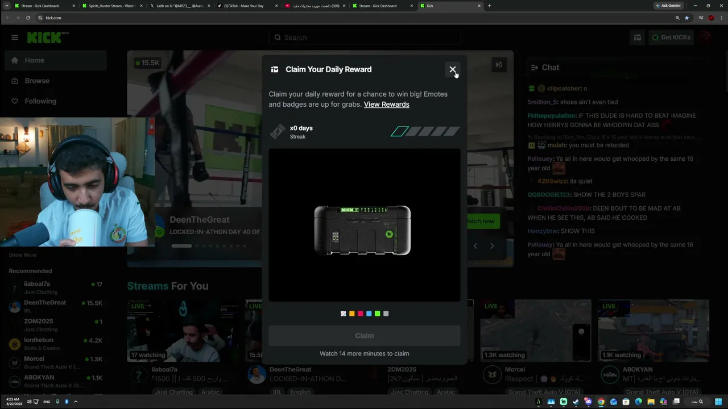Switch to the Laith on X browser tab

point(180,6)
